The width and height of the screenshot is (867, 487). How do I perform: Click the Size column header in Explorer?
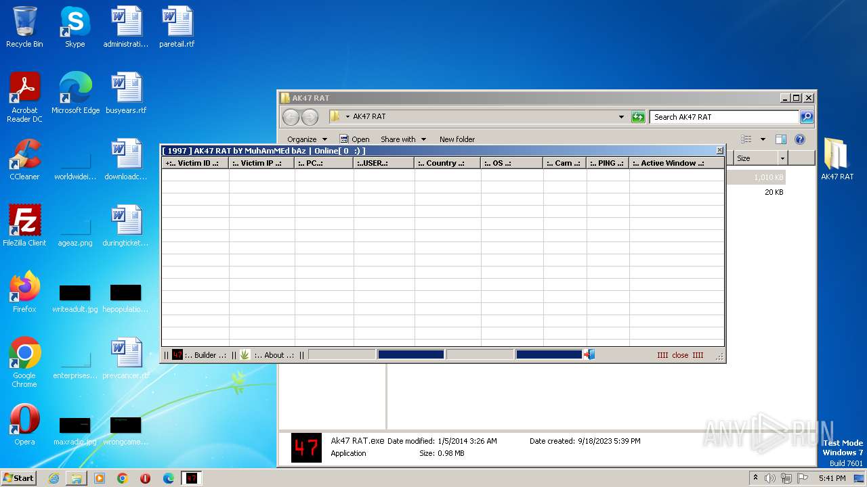point(757,158)
